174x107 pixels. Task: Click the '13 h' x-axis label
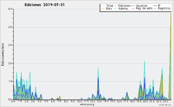(99, 102)
